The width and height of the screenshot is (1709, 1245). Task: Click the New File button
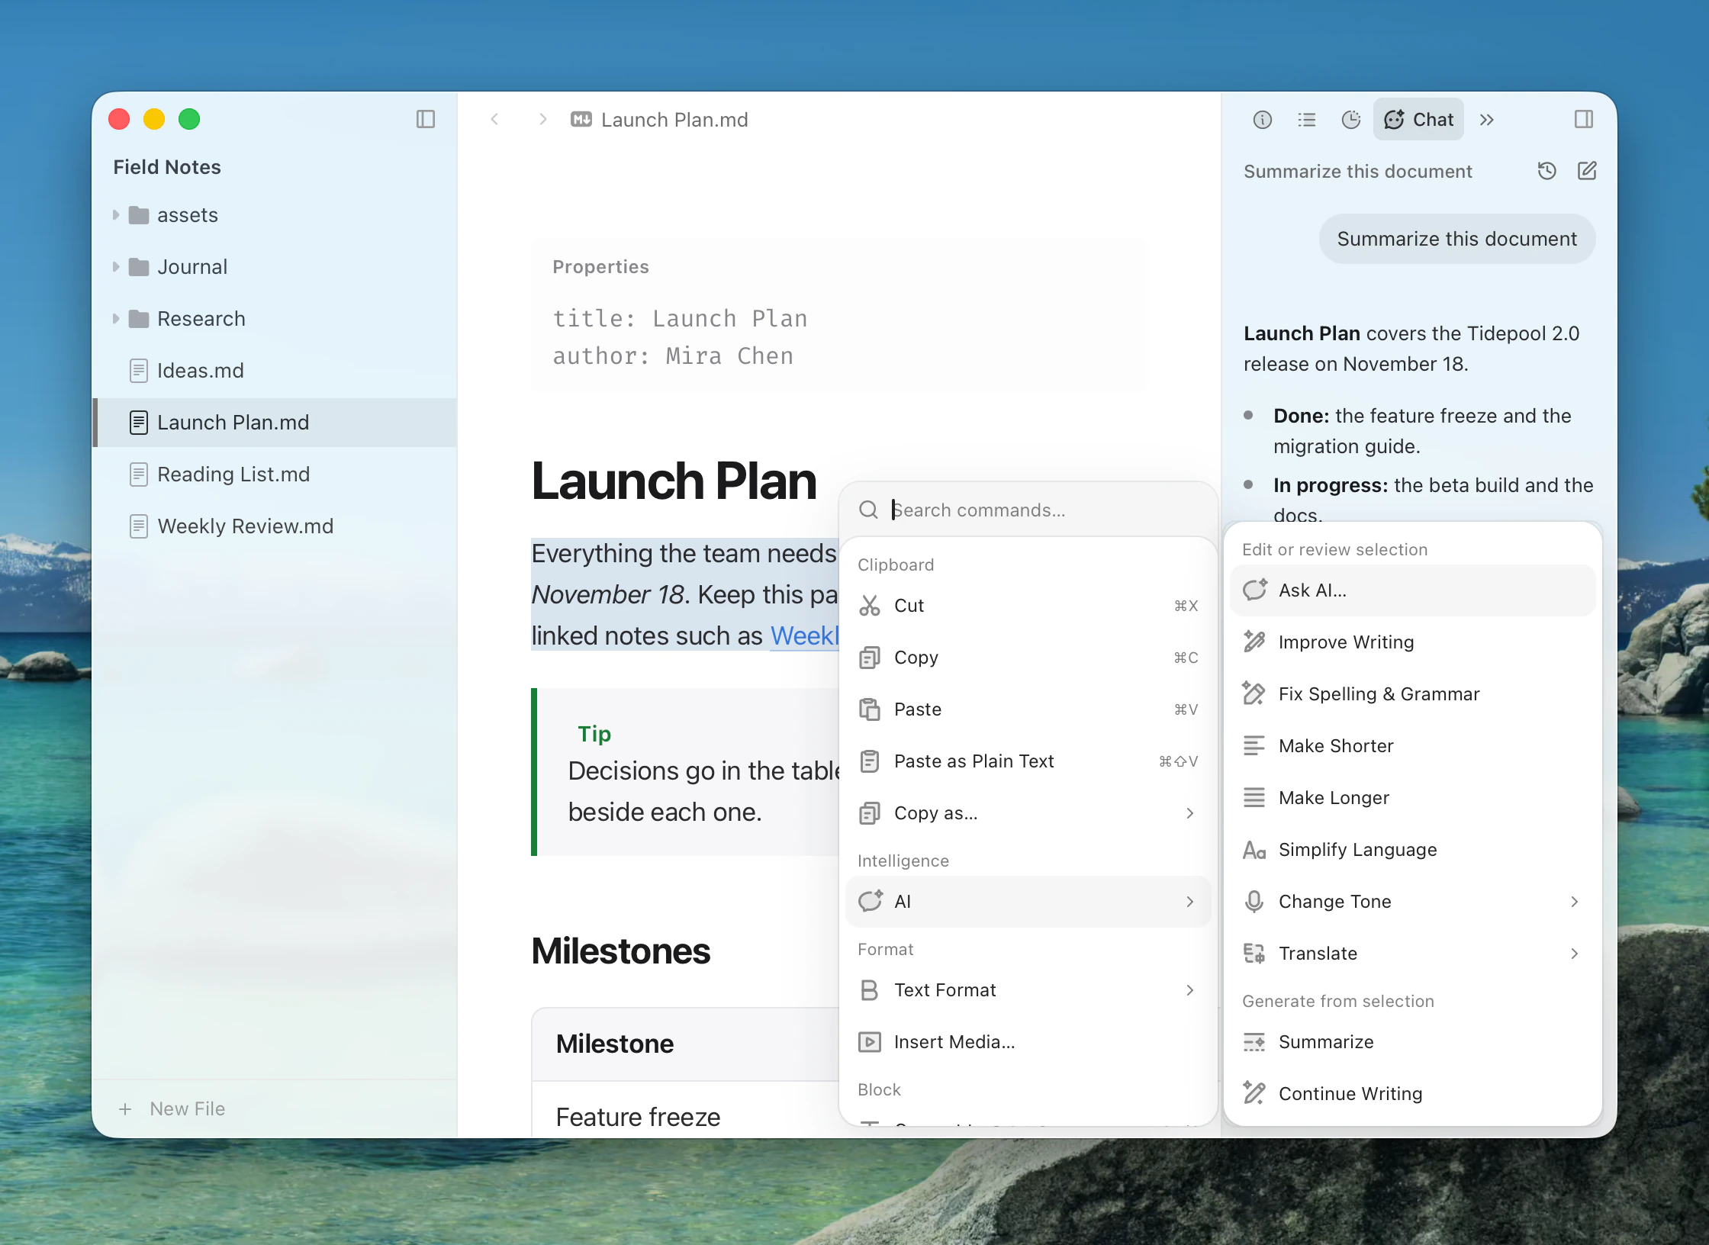(172, 1108)
